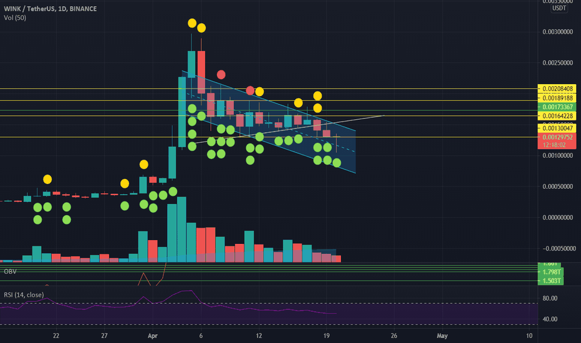Select the green 0.00173367 price tag

(557, 107)
